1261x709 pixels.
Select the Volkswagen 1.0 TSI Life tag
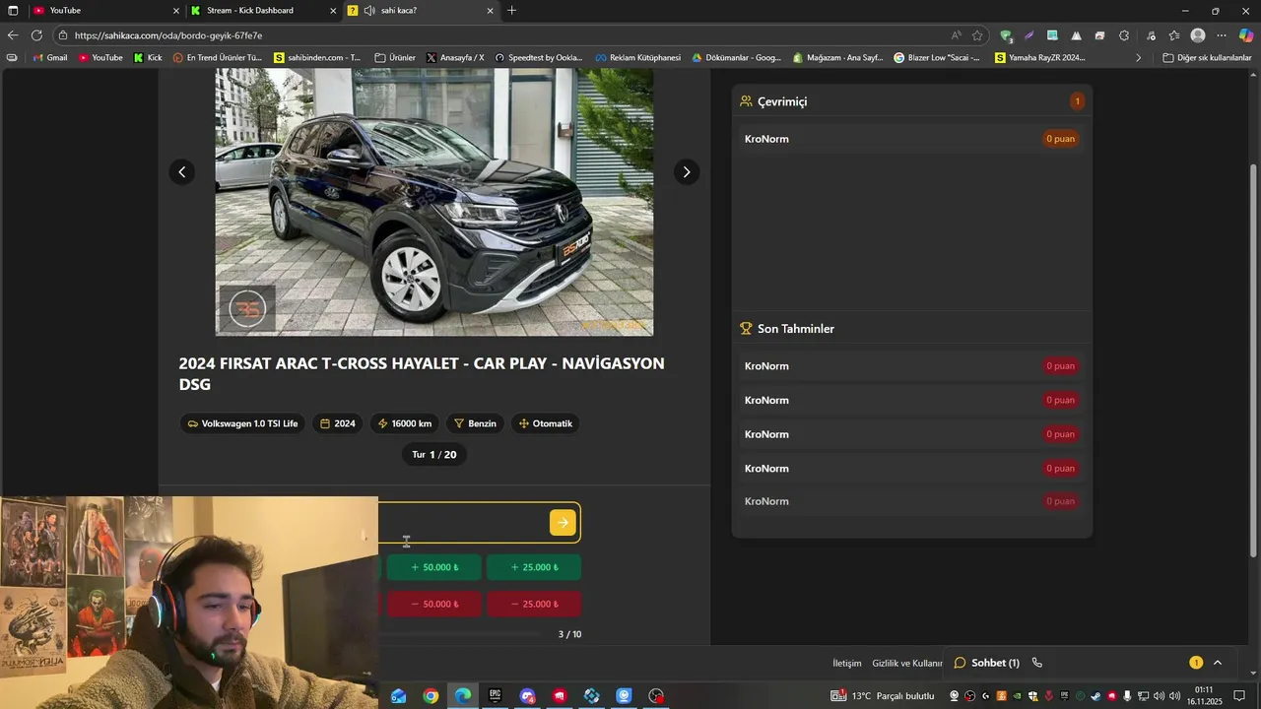click(242, 423)
